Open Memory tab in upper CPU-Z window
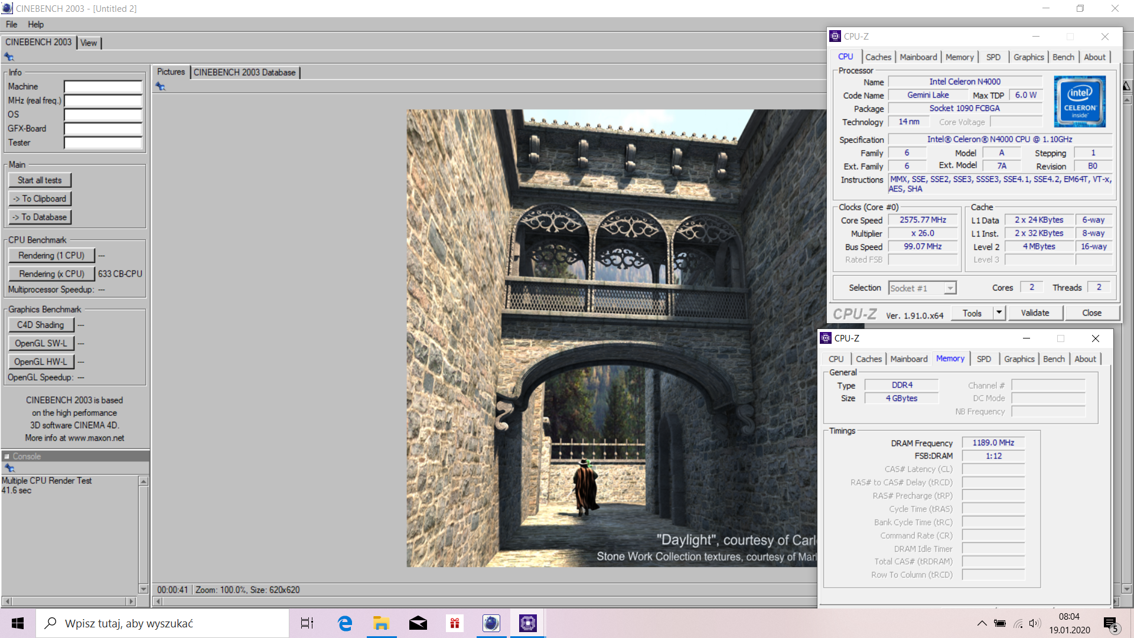 coord(960,57)
